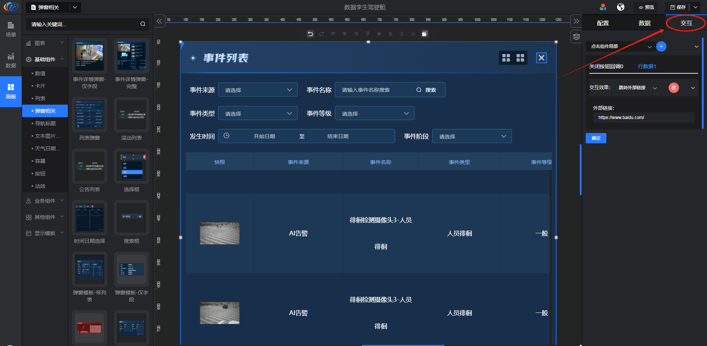Collapse left panel with double-arrow icon
Viewport: 707px width, 346px height.
159,21
